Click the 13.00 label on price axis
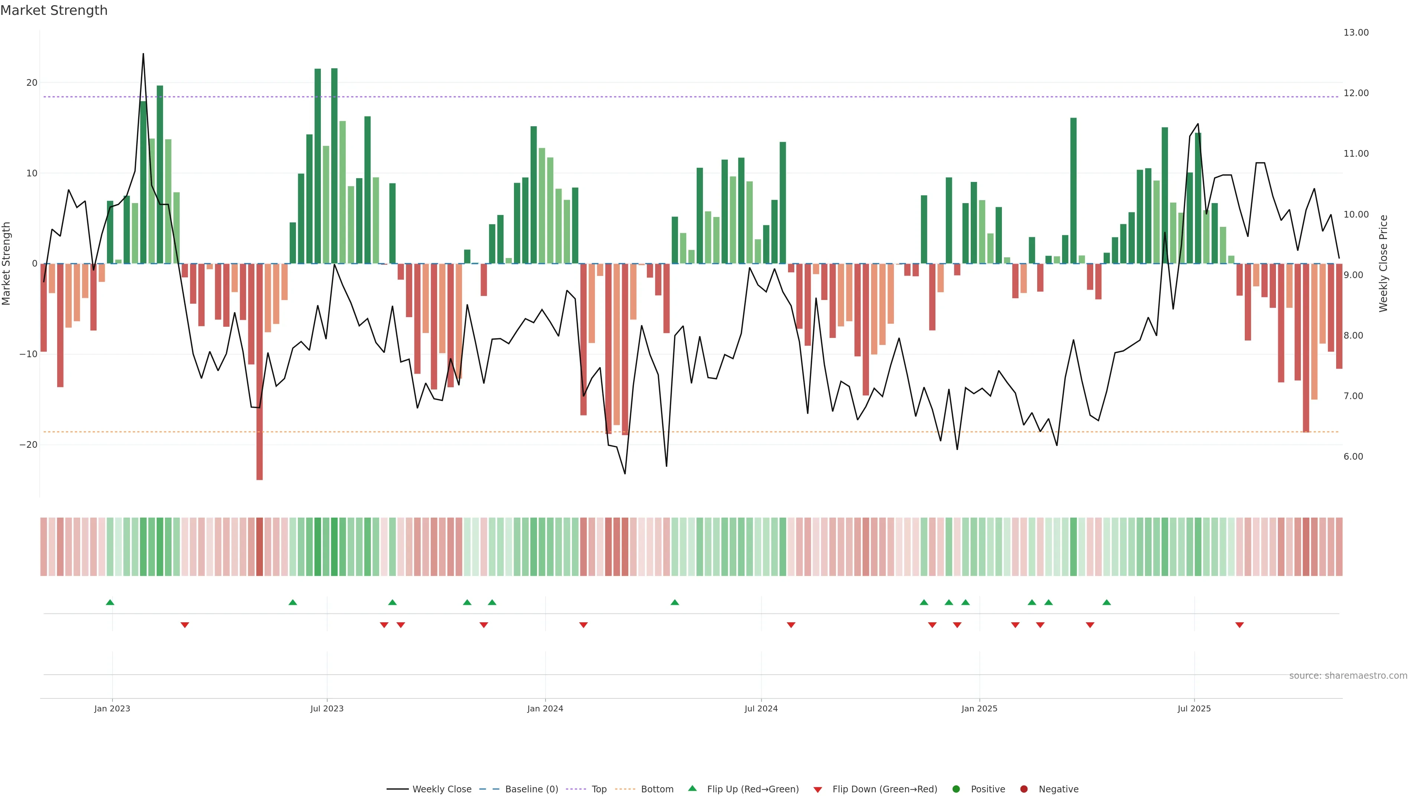 (x=1356, y=33)
